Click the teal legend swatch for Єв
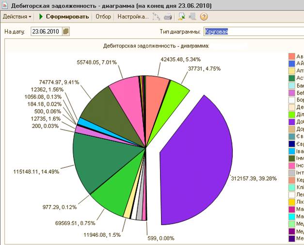Screen dimensions: 304x245 click(x=292, y=136)
